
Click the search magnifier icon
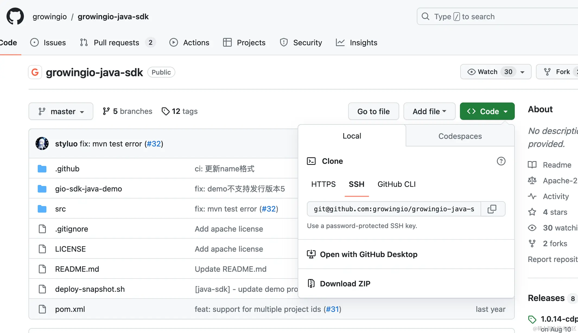(x=425, y=16)
